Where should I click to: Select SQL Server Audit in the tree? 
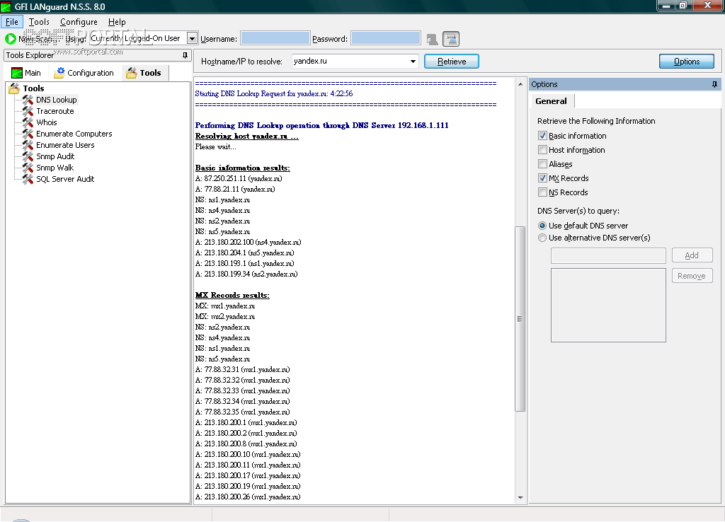pyautogui.click(x=65, y=179)
